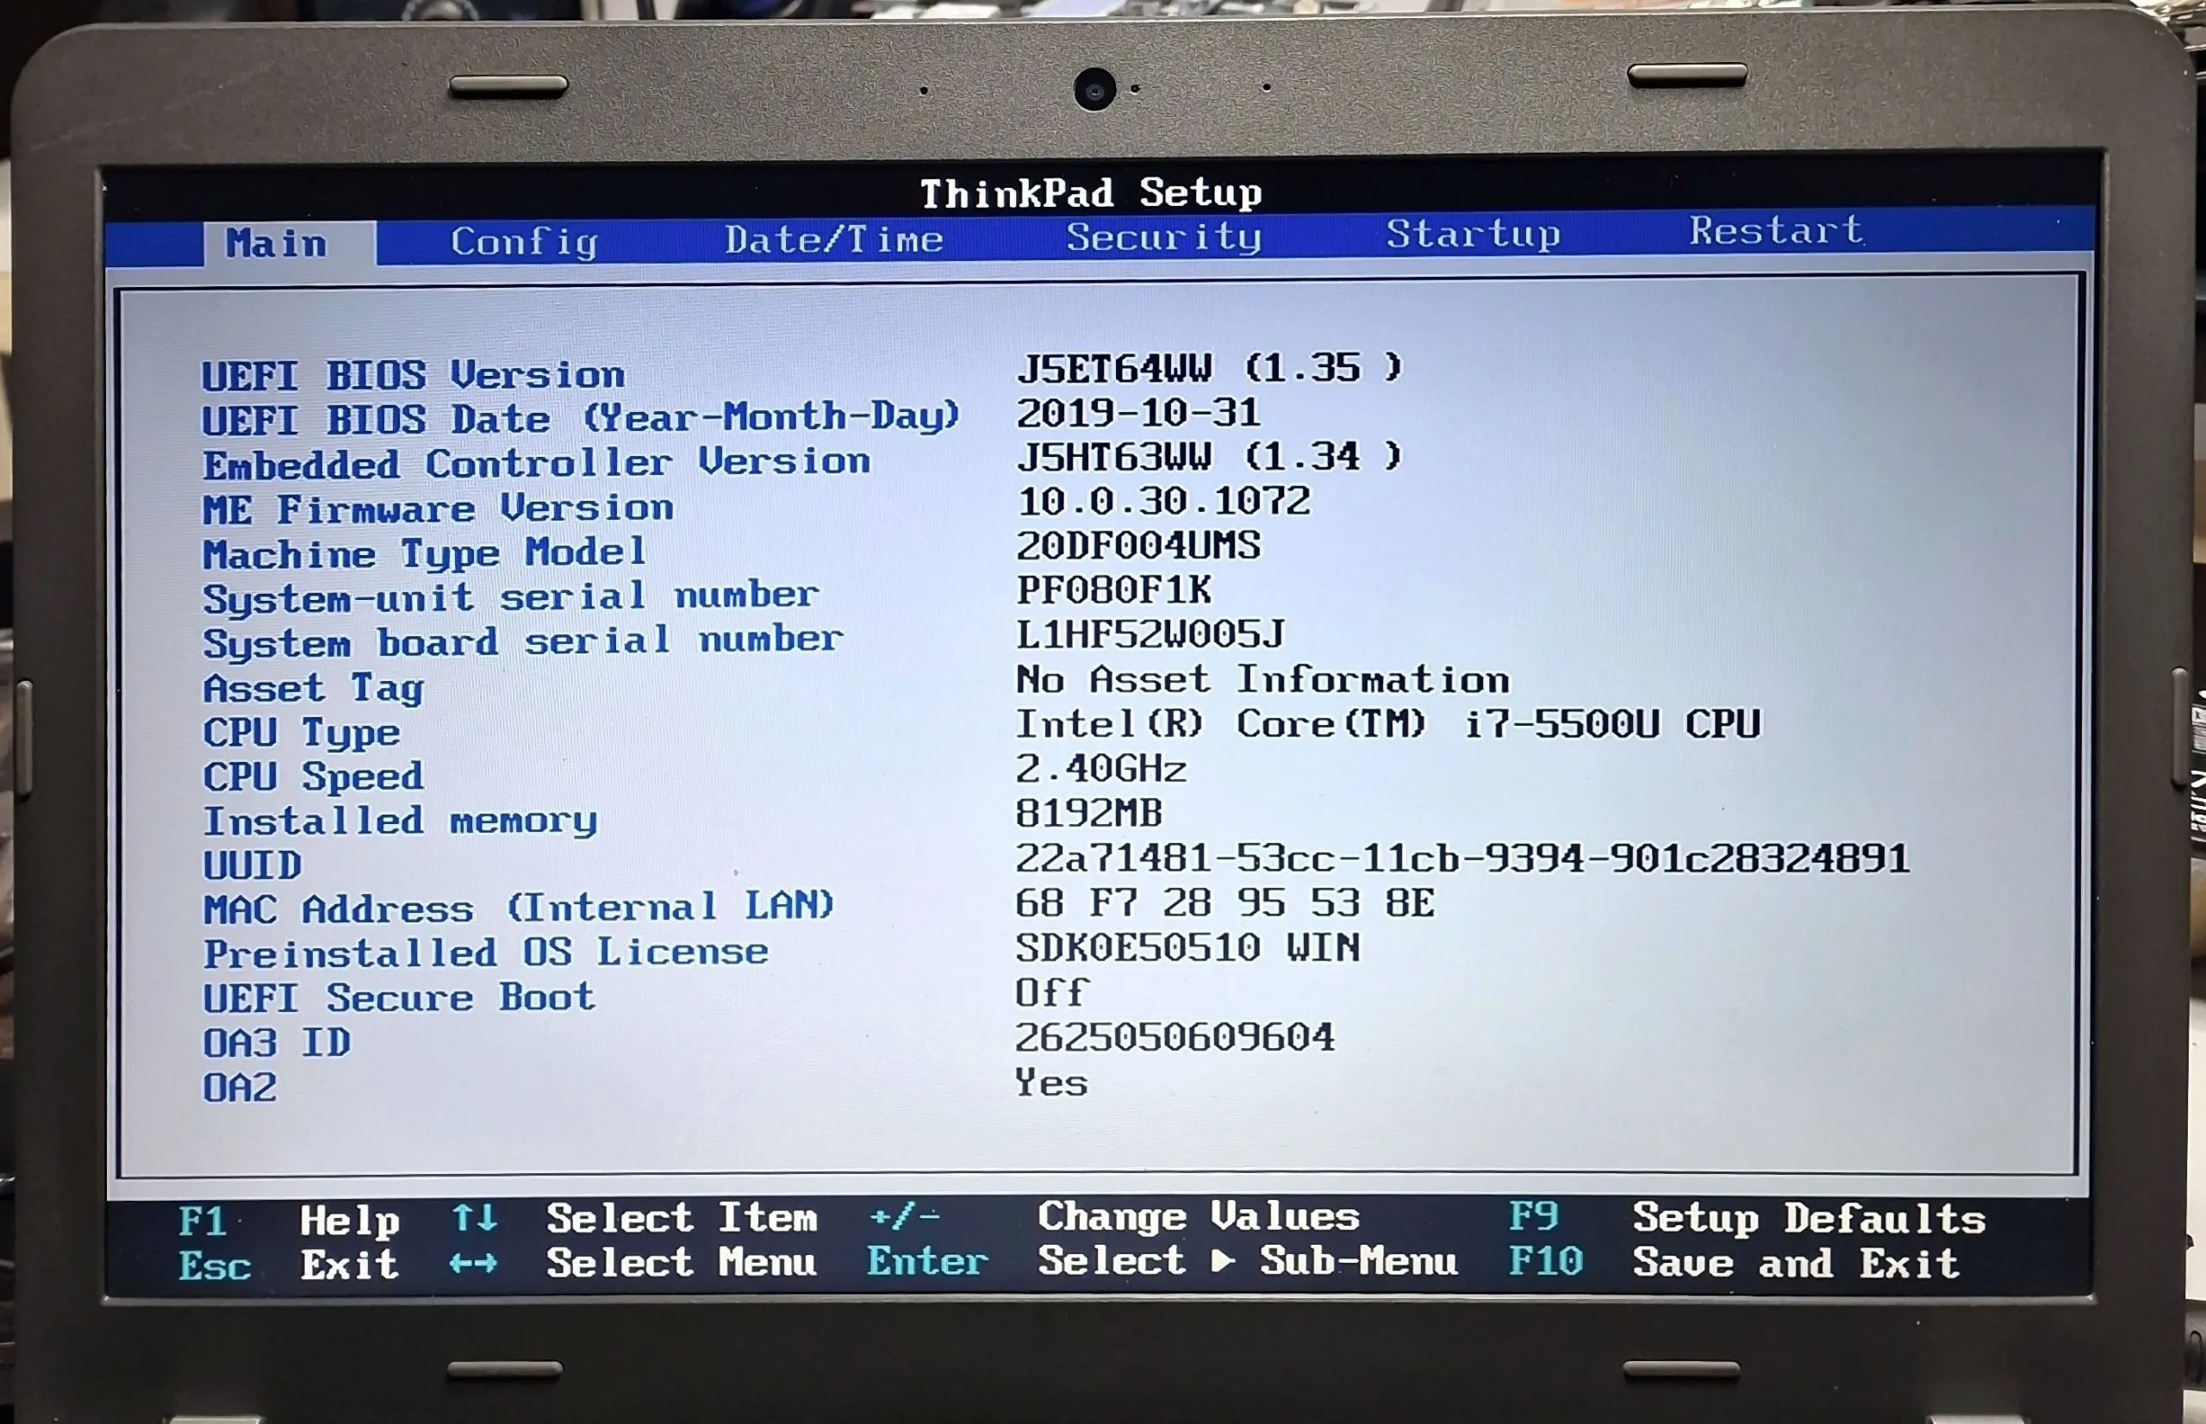Select the BIOS date 2019-10-31
This screenshot has height=1424, width=2206.
tap(1138, 412)
